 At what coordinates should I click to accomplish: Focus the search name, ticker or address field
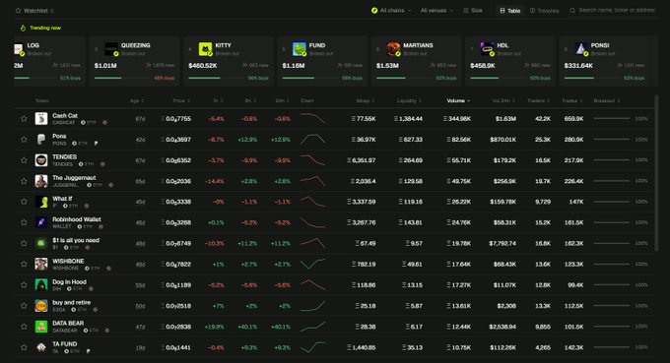[612, 10]
